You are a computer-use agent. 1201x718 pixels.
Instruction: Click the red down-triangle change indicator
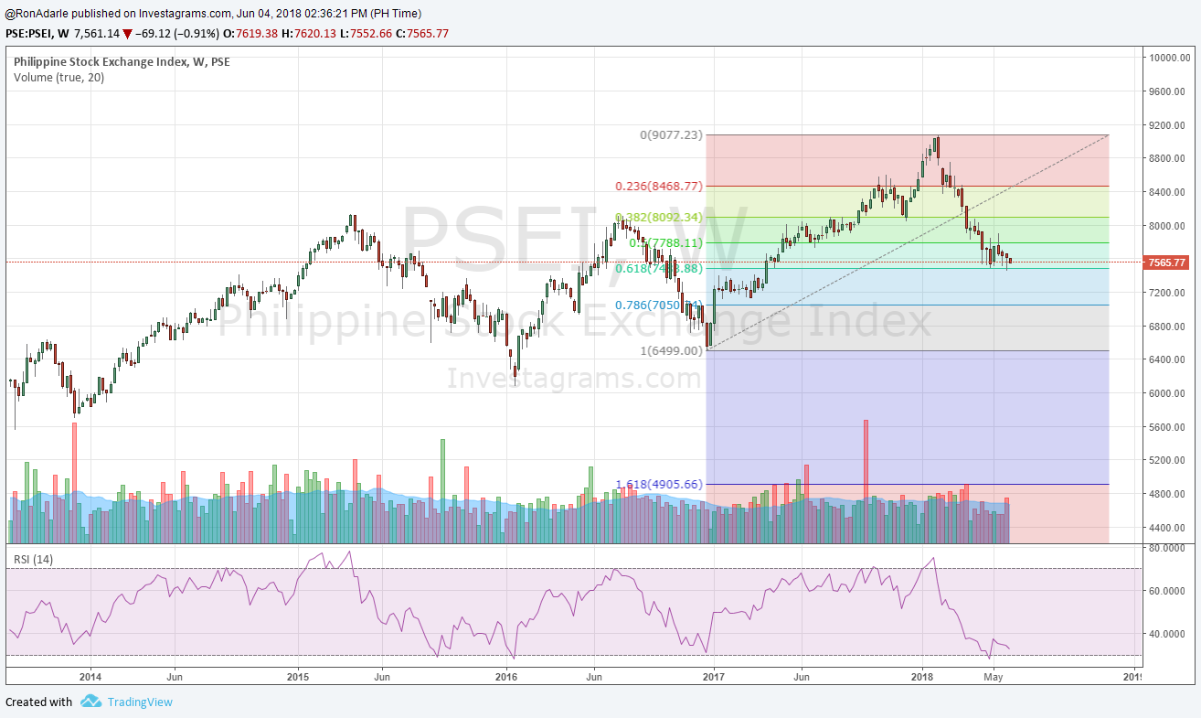[x=128, y=34]
